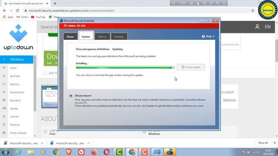
Task: Open the Desktop category
Action: pyautogui.click(x=14, y=84)
